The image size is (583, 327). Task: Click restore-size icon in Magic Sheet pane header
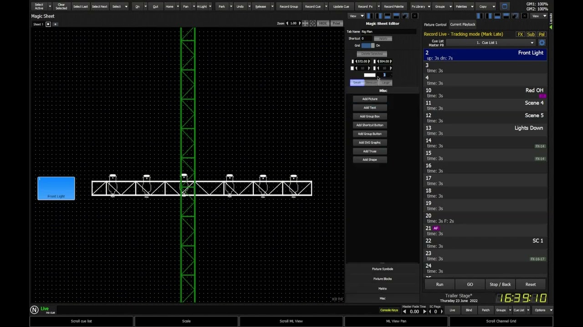(x=405, y=16)
